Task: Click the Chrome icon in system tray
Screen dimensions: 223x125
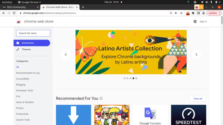Action: point(195,2)
